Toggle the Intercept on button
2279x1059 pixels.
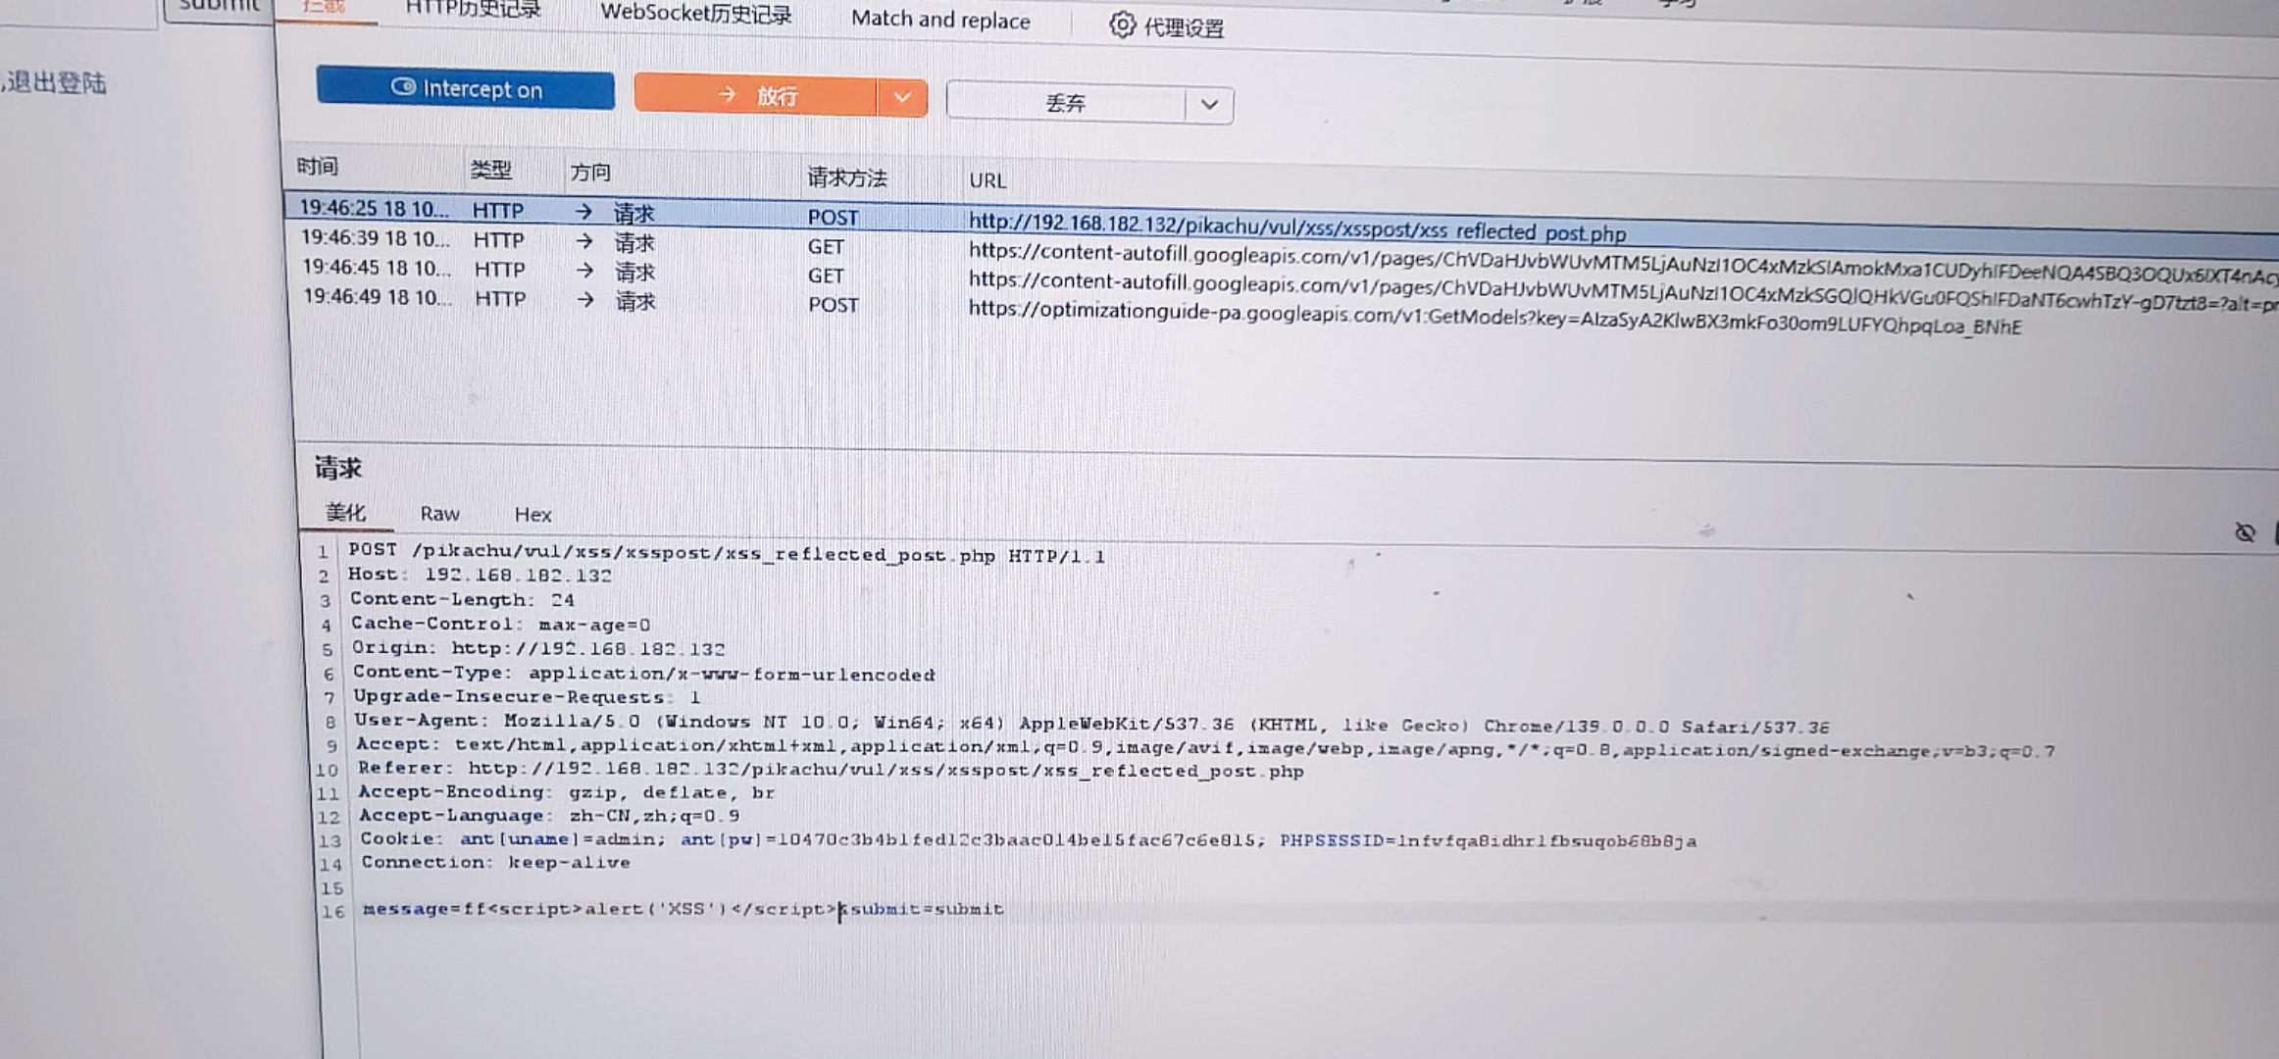(465, 89)
